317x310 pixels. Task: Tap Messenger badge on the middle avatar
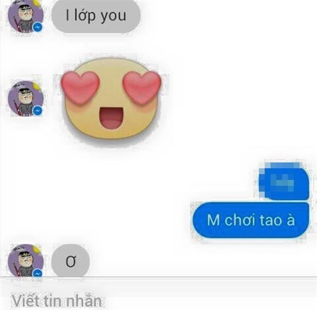pos(38,111)
